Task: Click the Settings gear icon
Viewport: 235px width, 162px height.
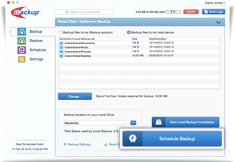Action: click(x=22, y=59)
